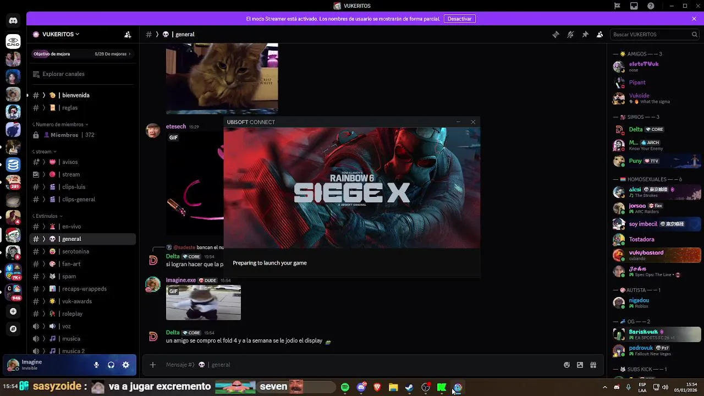Open Imagine.exe's GIF thumbnail

click(x=204, y=302)
